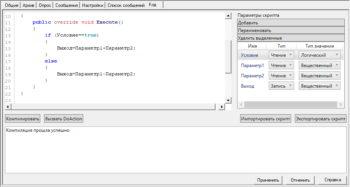The height and width of the screenshot is (187, 350).
Task: Click code editor scroll left arrow
Action: click(x=8, y=107)
